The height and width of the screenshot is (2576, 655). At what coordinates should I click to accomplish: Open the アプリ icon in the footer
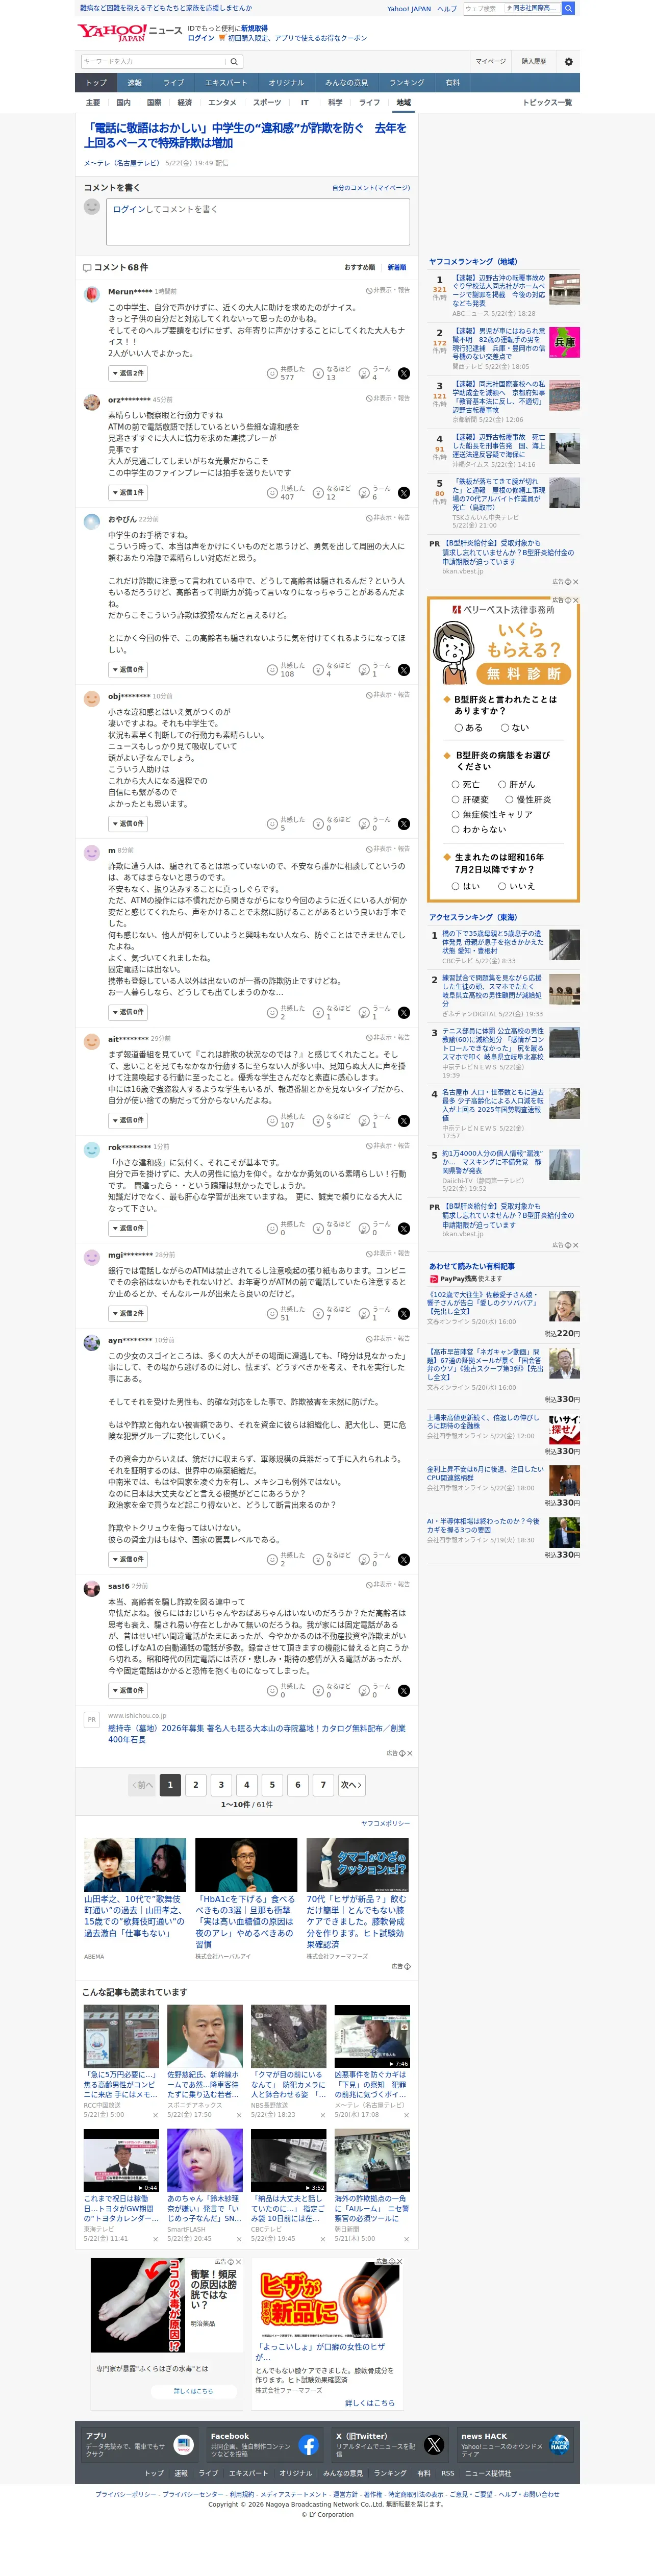[x=183, y=2445]
